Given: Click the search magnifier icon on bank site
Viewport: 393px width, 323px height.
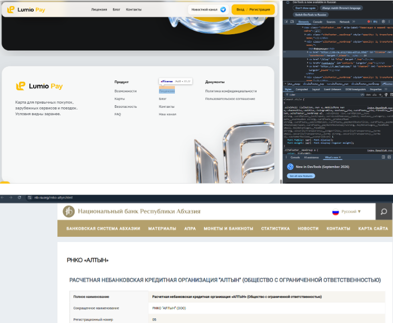Looking at the screenshot, I should pyautogui.click(x=384, y=211).
